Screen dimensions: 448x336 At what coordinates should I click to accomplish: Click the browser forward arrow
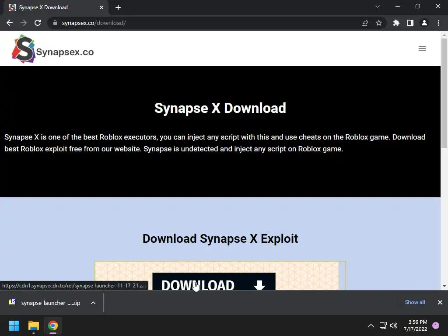(x=24, y=23)
